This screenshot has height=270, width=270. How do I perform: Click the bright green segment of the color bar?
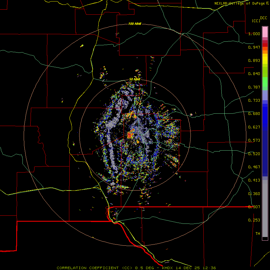coord(265,82)
